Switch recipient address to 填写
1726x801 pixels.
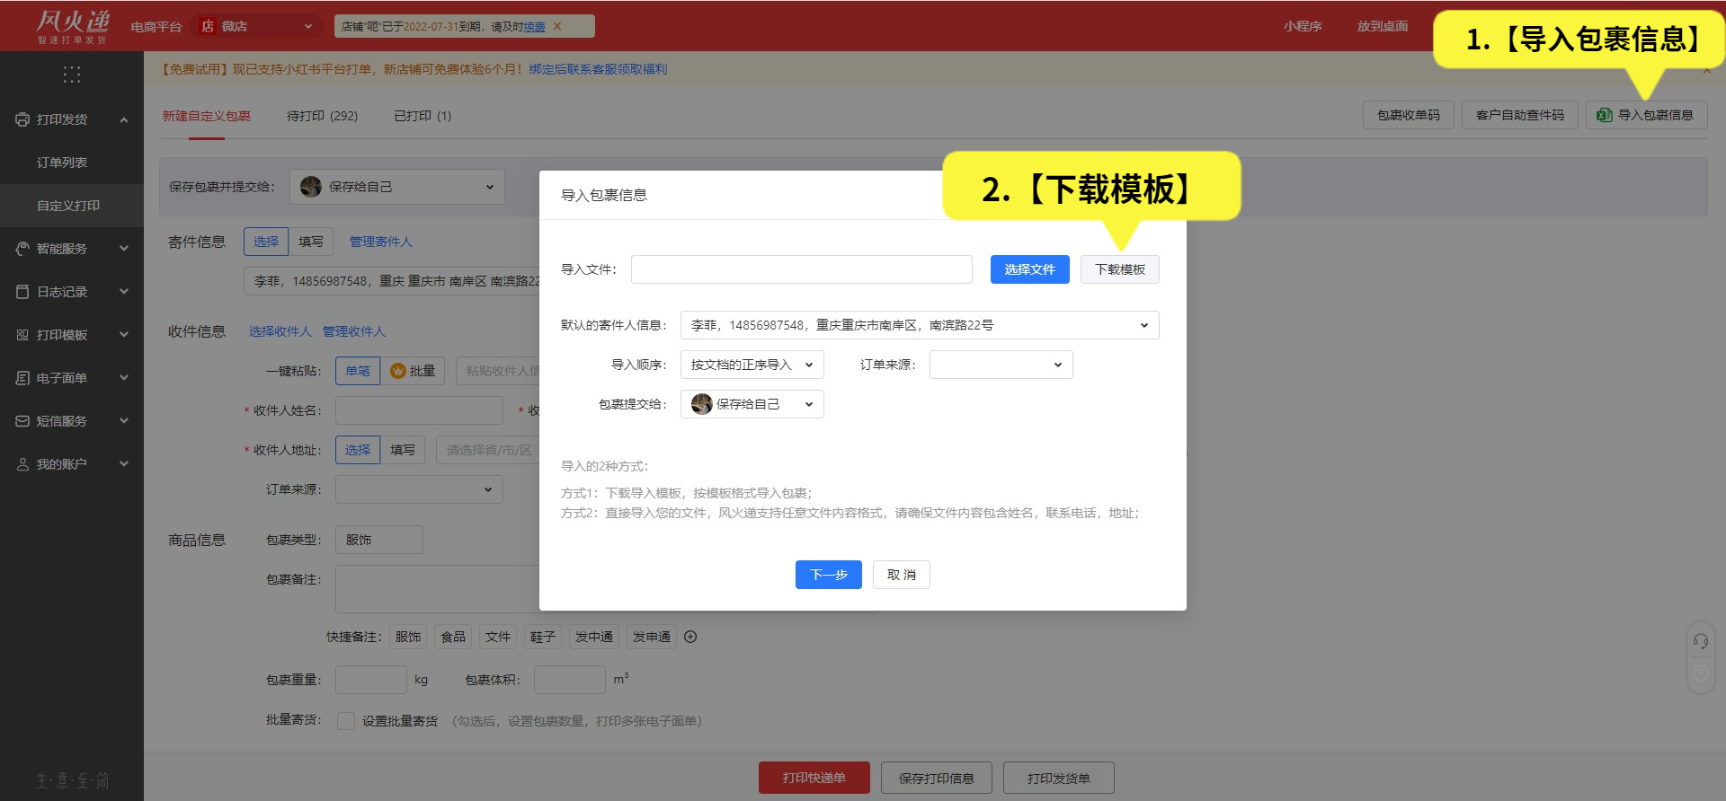403,450
